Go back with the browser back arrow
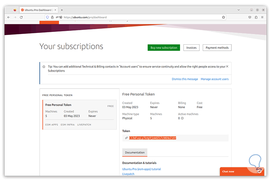 [9, 17]
